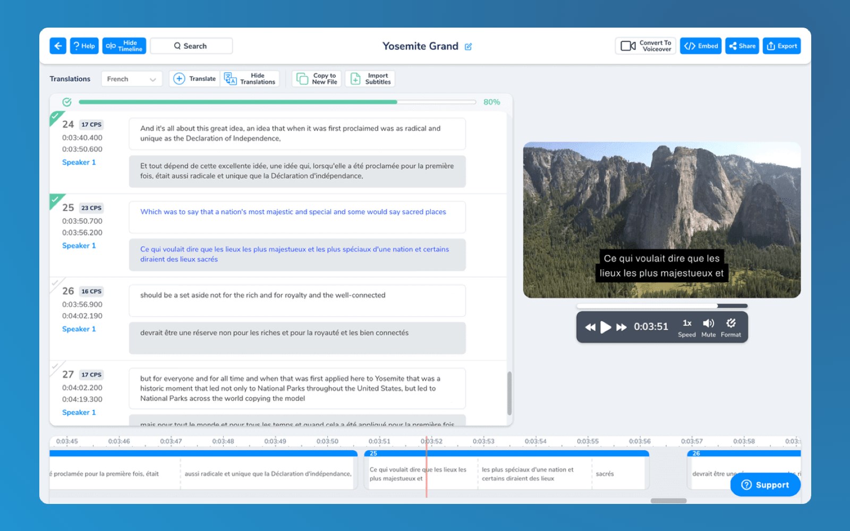
Task: Select Speaker 1 link for subtitle 25
Action: point(79,246)
